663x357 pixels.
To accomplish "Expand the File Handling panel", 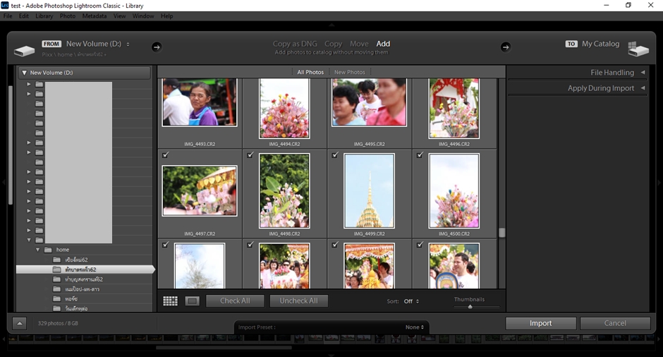I will [x=643, y=73].
